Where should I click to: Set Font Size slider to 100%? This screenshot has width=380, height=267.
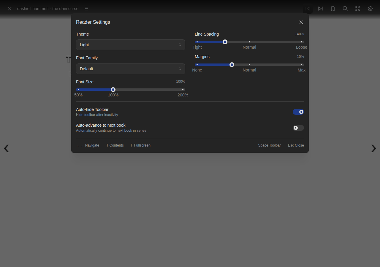point(113,89)
